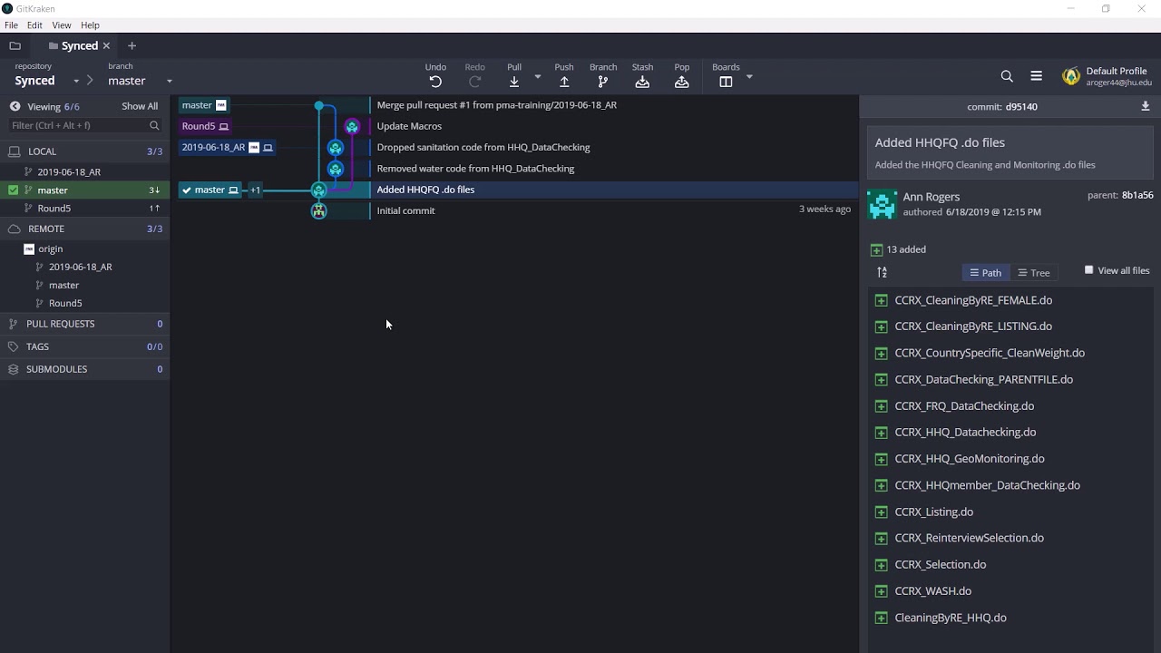Open the hamburger menu icon

(1036, 76)
